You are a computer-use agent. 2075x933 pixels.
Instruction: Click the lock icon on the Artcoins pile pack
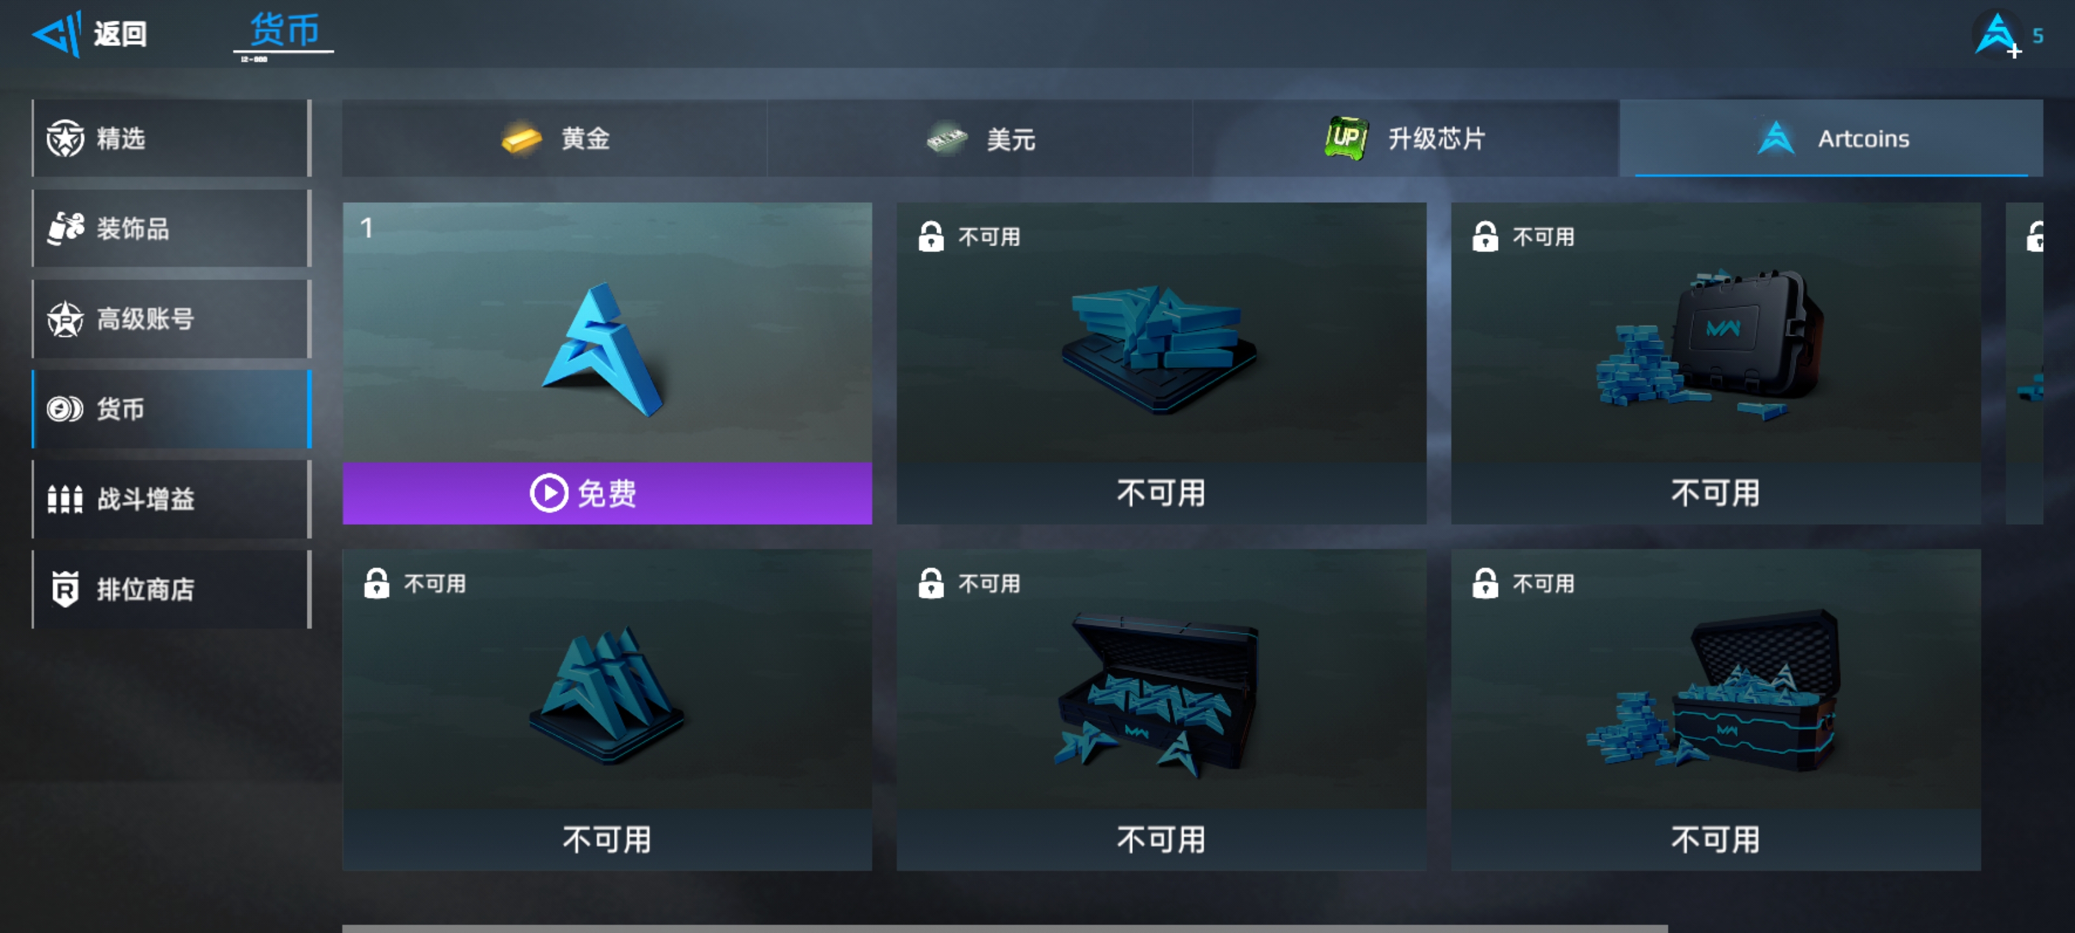[x=931, y=236]
